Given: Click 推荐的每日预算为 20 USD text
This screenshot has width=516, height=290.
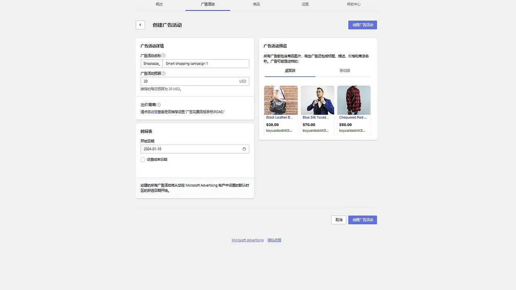Looking at the screenshot, I should [x=161, y=89].
